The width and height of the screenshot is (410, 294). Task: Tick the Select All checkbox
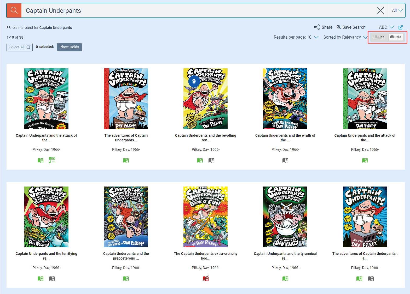(x=28, y=47)
